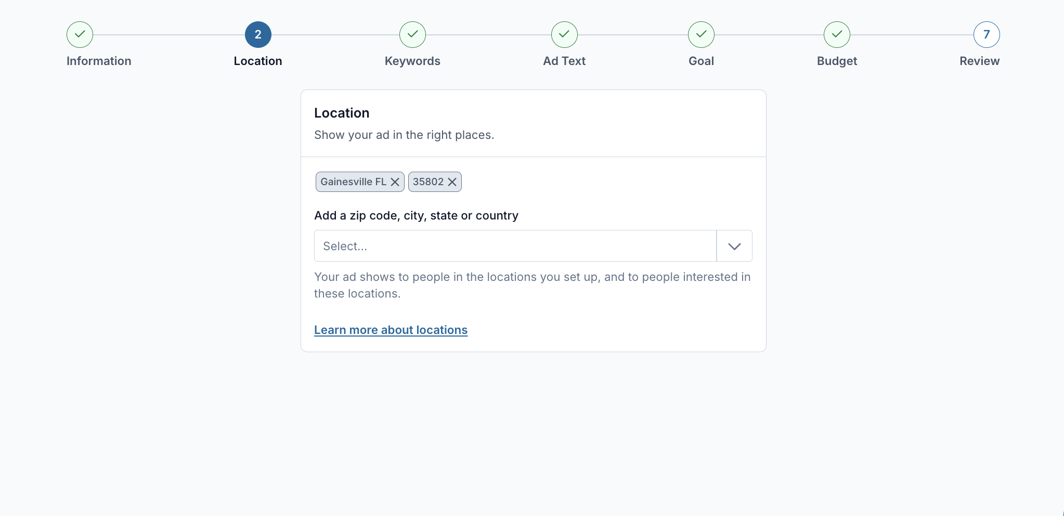Remove the Gainesville FL location tag
Viewport: 1064px width, 516px height.
pos(395,182)
